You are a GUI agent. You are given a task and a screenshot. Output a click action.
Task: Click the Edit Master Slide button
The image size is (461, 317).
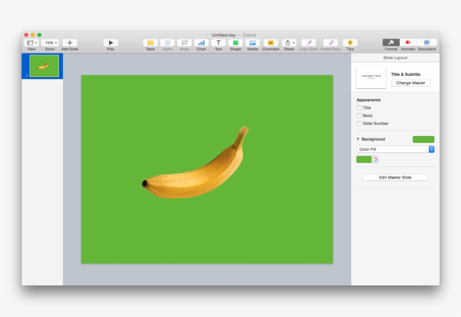[x=395, y=178]
